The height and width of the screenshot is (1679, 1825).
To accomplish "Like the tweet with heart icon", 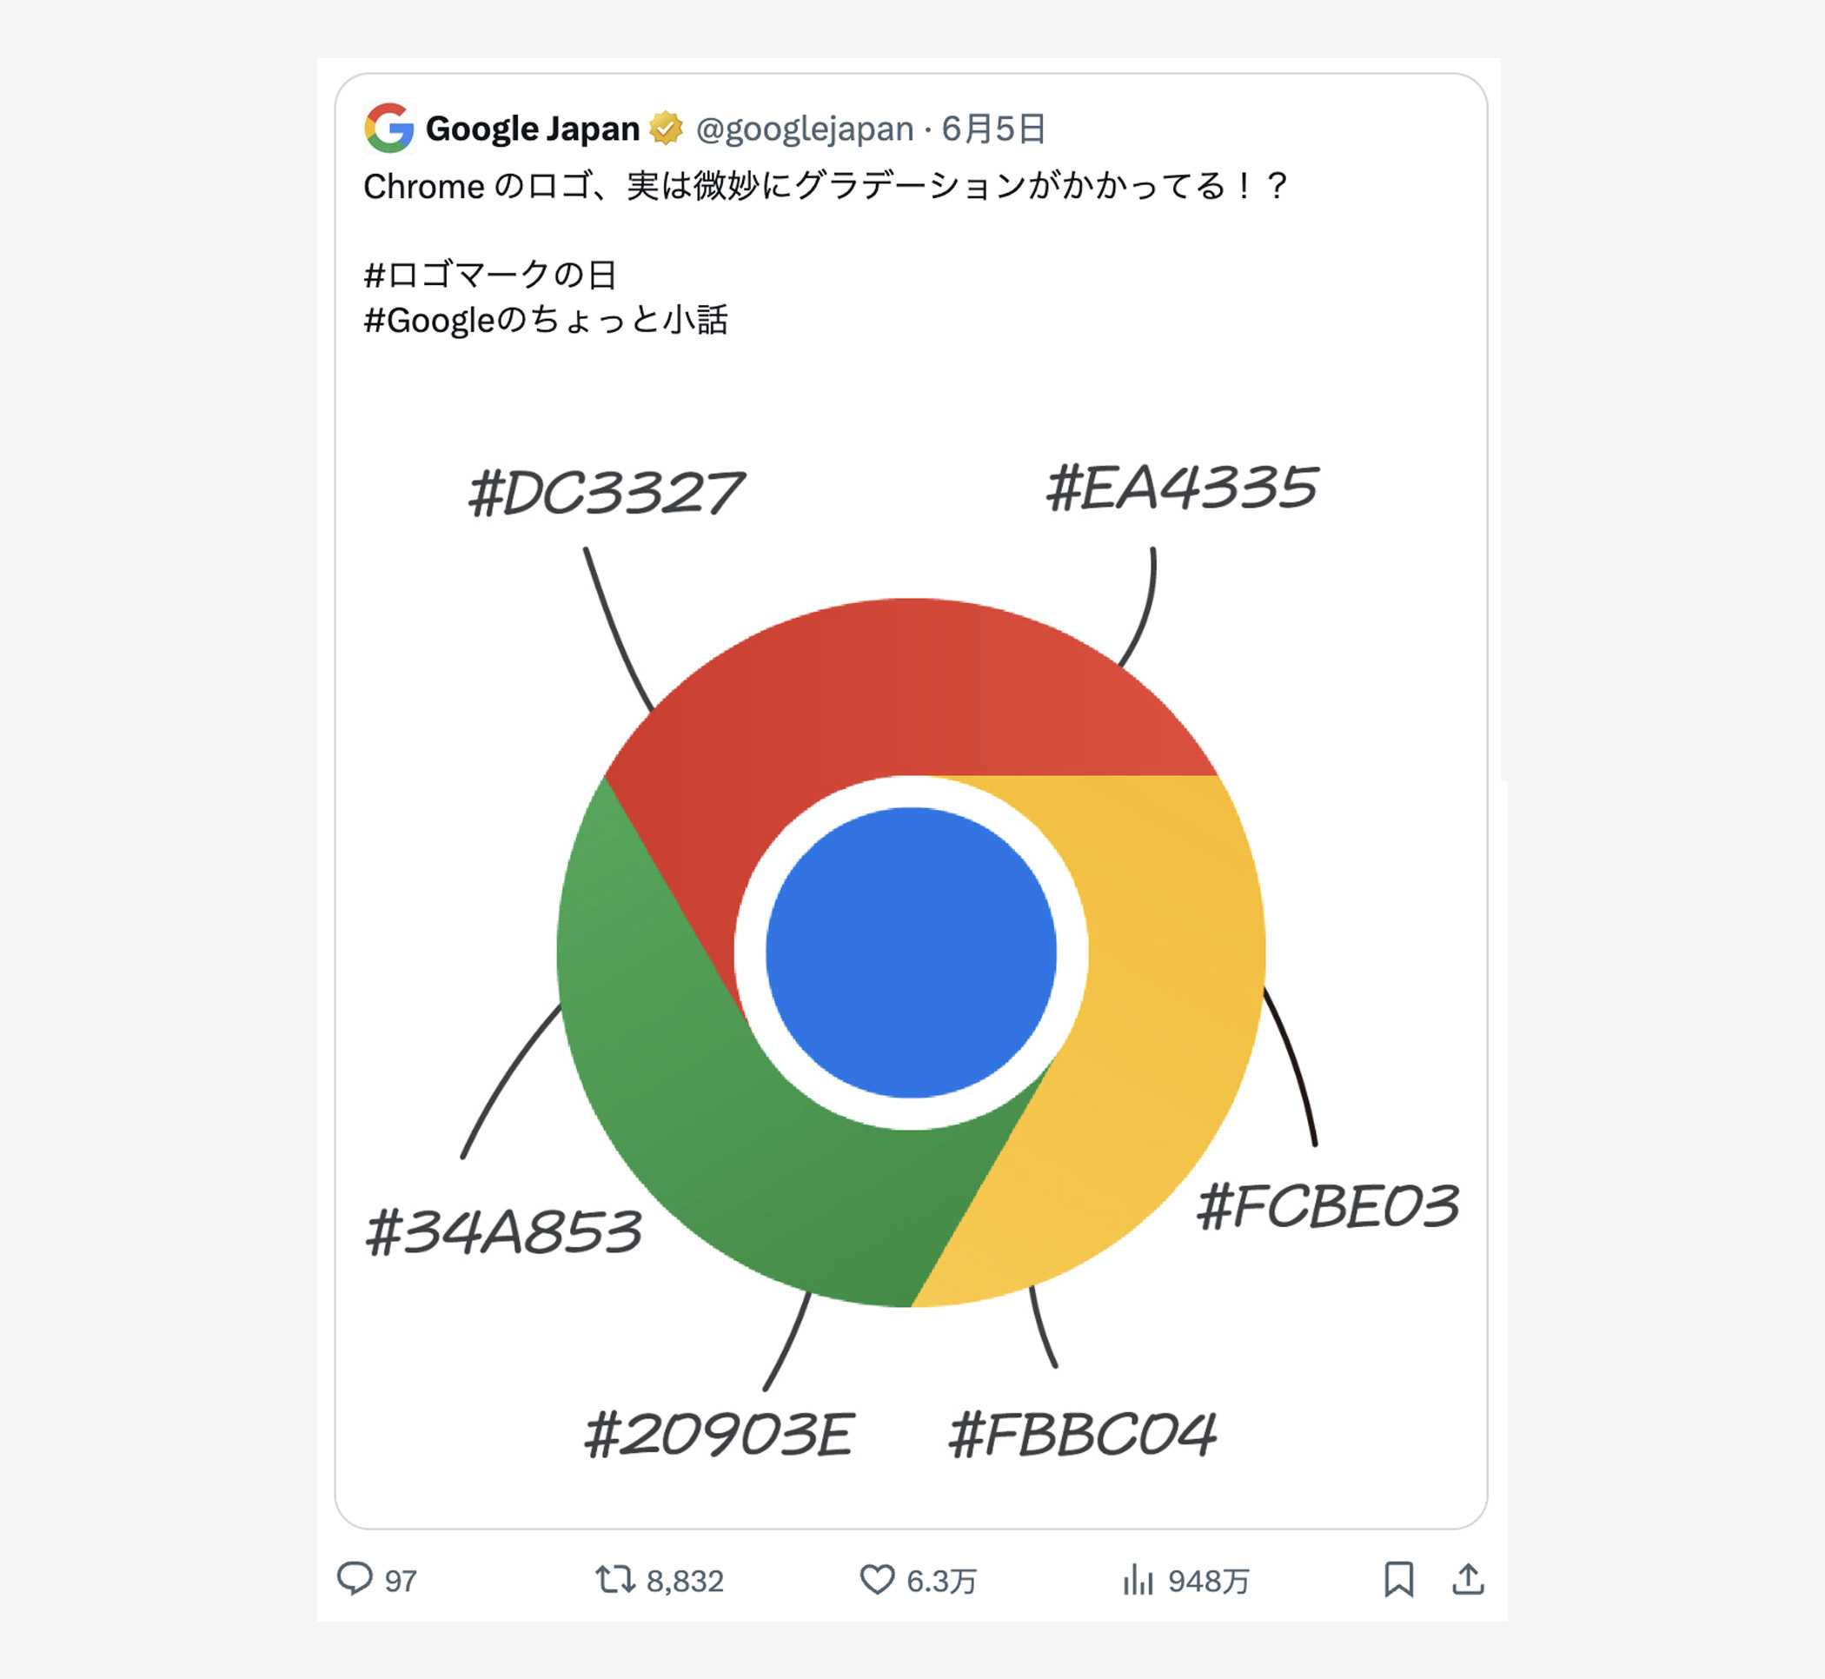I will (x=877, y=1579).
